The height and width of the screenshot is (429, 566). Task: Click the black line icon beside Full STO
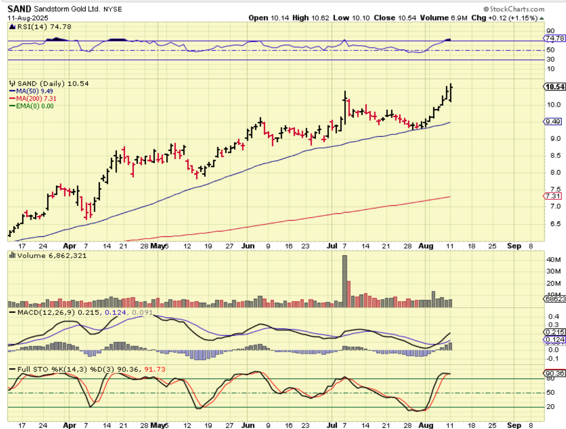[x=11, y=369]
